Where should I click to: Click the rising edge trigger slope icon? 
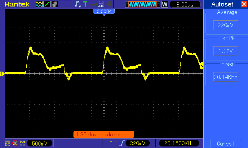tap(122, 143)
